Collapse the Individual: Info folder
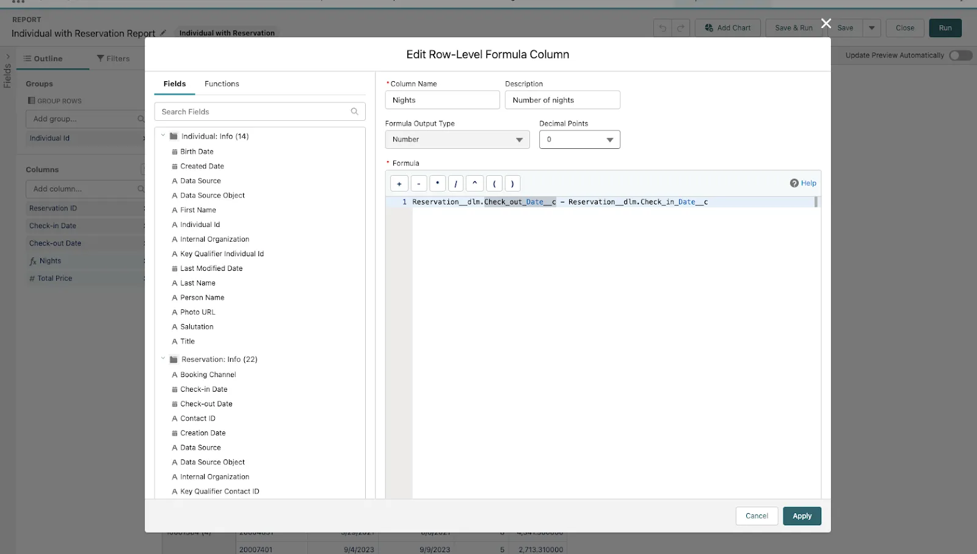Image resolution: width=977 pixels, height=554 pixels. pos(163,136)
